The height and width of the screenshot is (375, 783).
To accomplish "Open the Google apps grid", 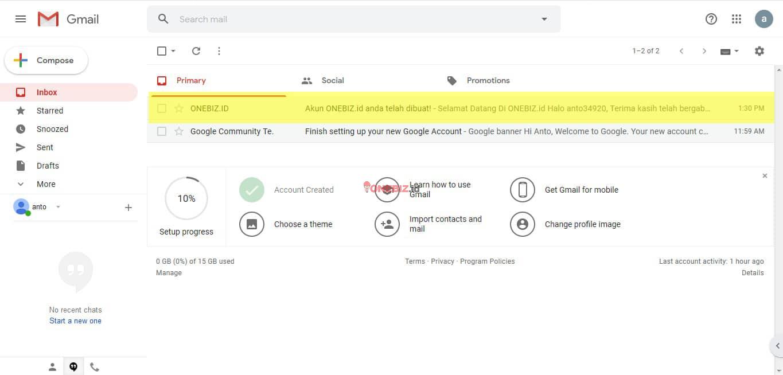I will pos(737,19).
